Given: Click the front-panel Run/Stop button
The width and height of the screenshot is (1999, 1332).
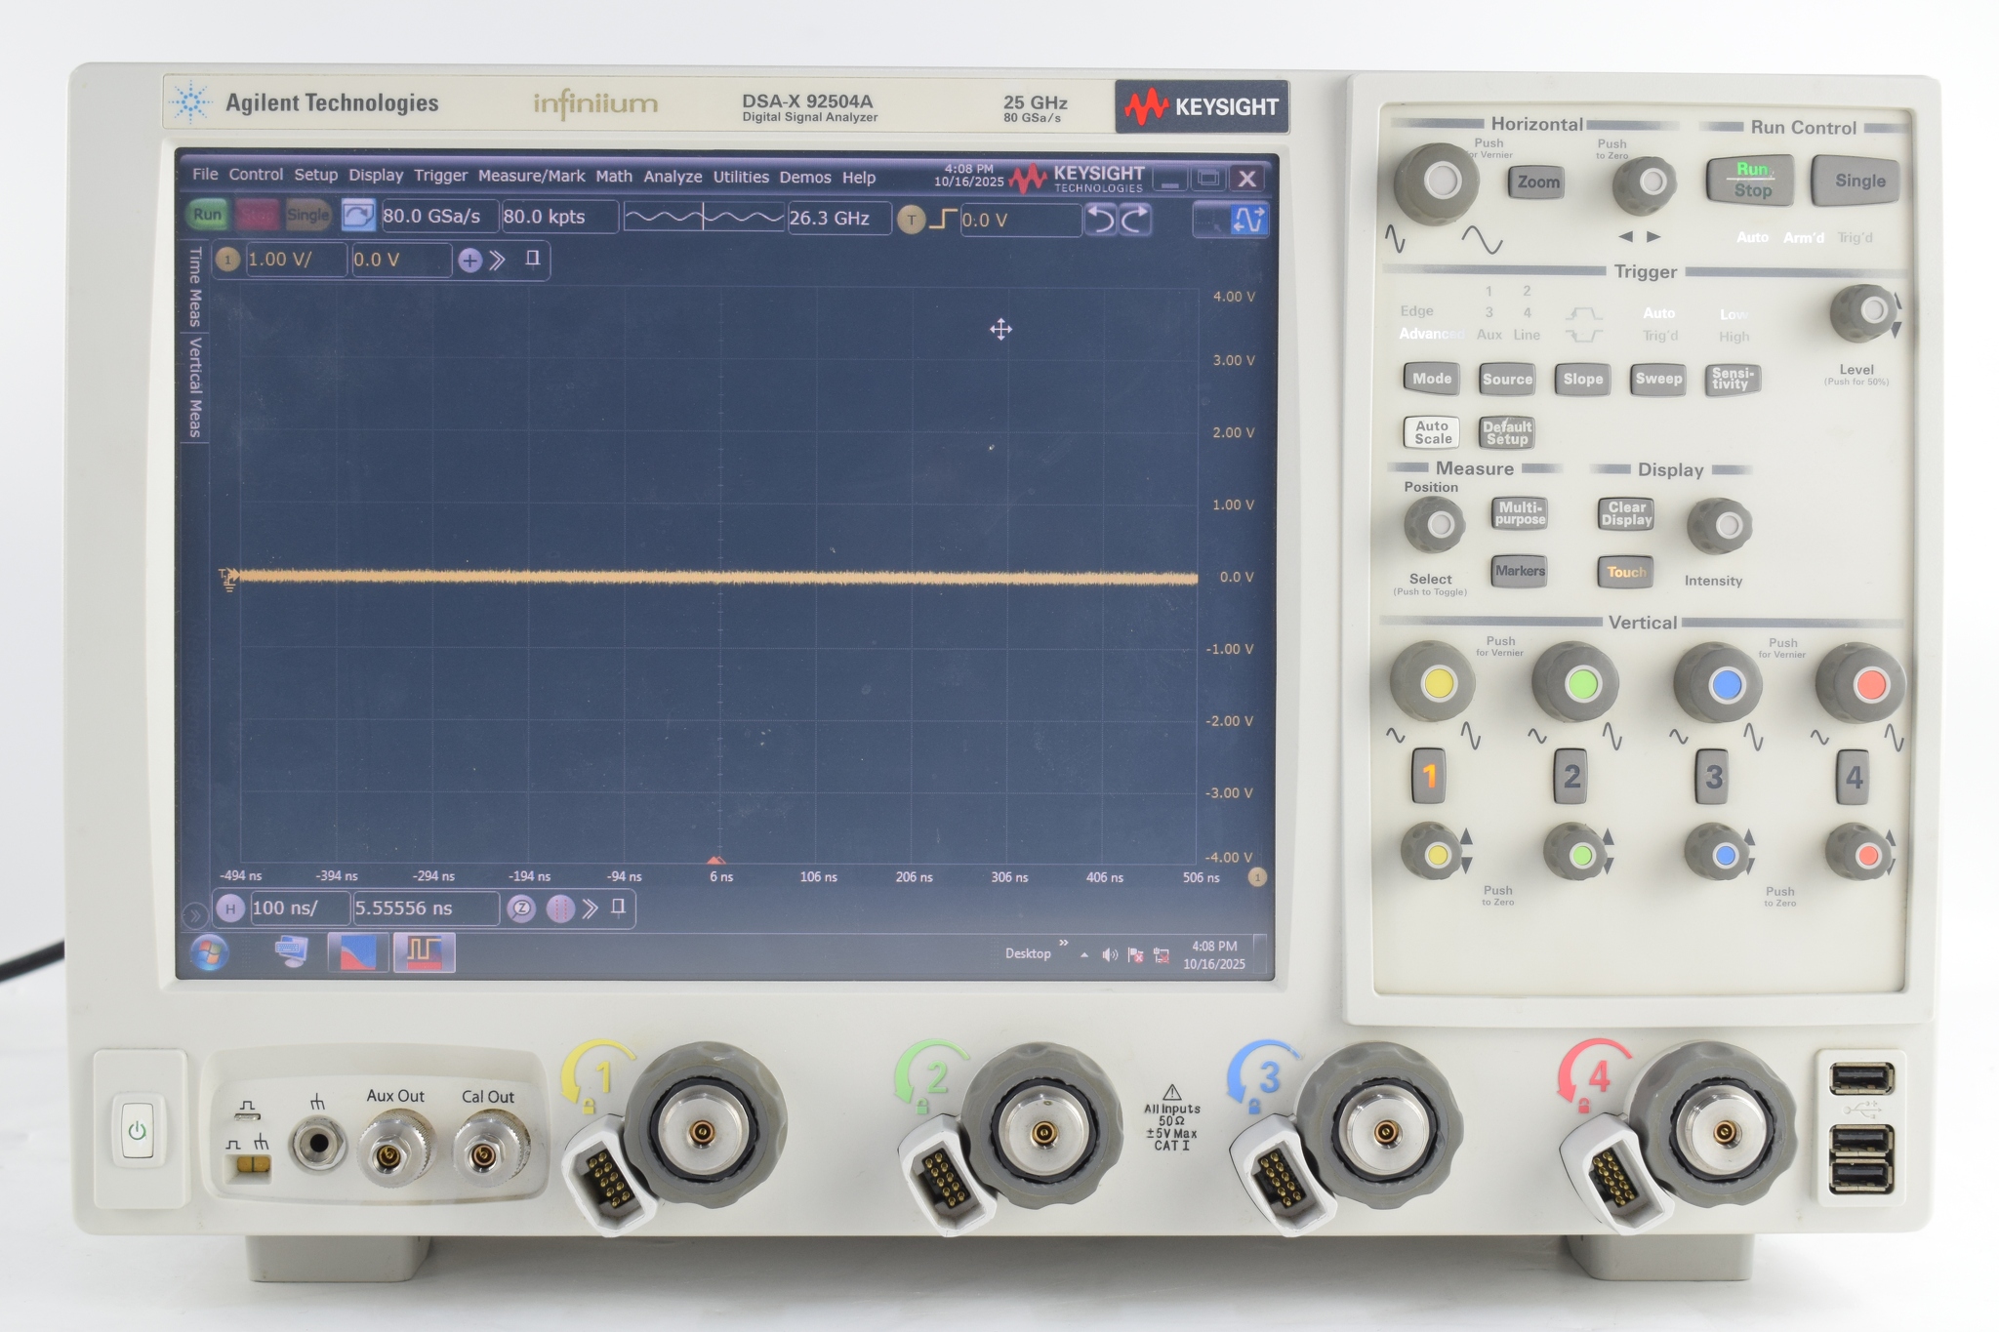Looking at the screenshot, I should (x=1752, y=181).
